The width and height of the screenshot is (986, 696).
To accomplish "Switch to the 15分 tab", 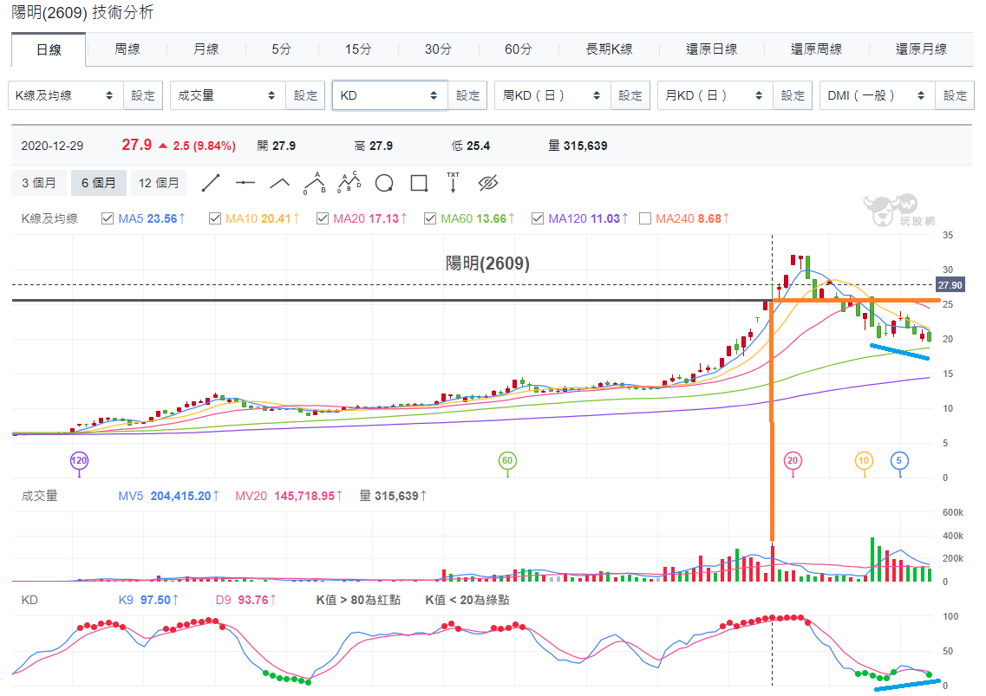I will (x=358, y=49).
